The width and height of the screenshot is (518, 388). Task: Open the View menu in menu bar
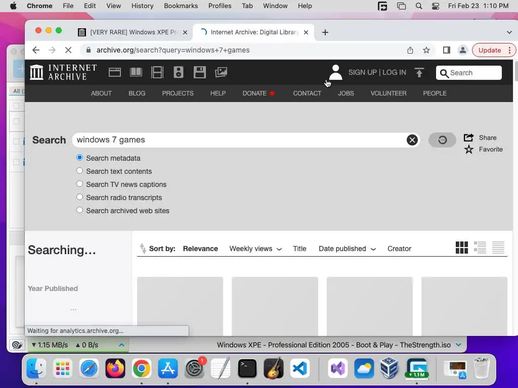tap(114, 6)
